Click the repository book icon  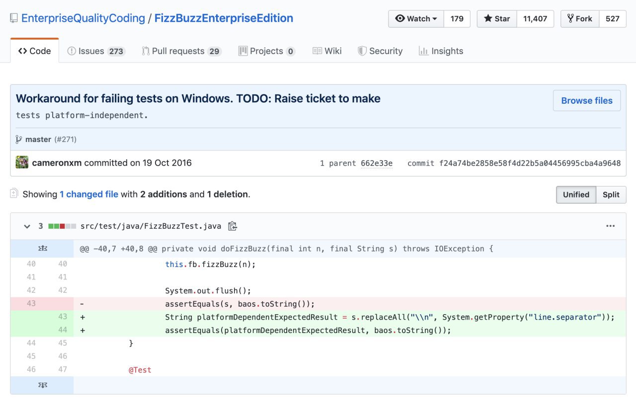(14, 19)
